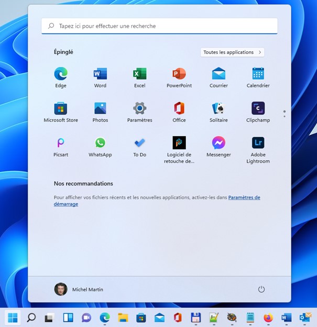Click the taskbar search magnifier icon
This screenshot has height=327, width=317.
pyautogui.click(x=31, y=318)
